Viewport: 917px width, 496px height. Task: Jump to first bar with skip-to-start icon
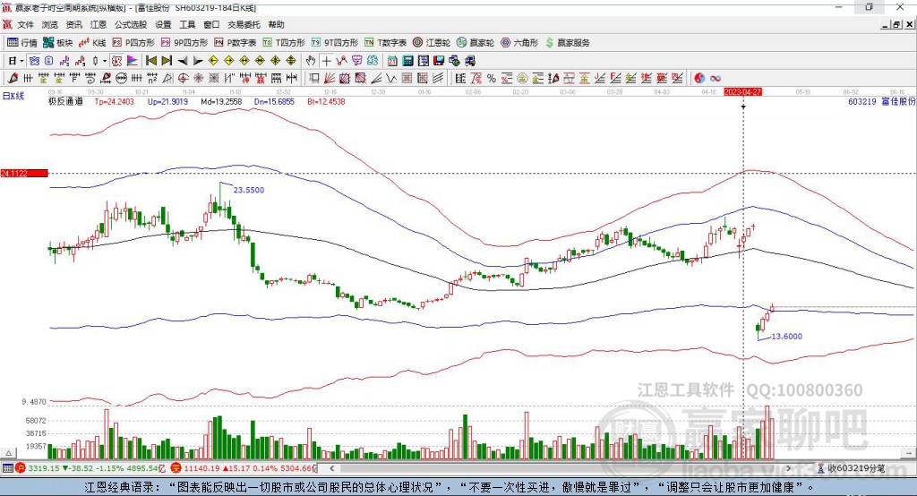[x=151, y=61]
